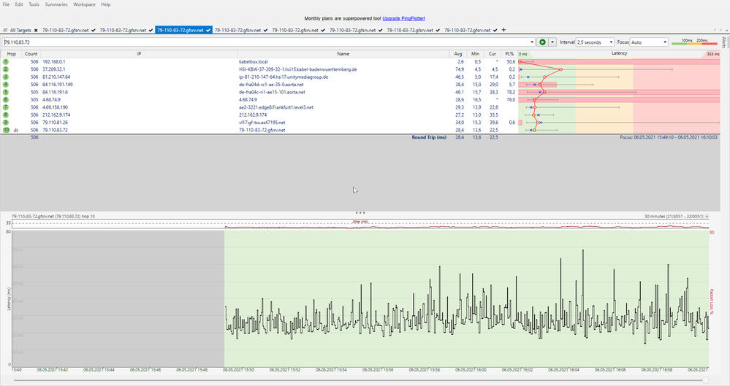The width and height of the screenshot is (730, 386).
Task: Click the three-dot splitter handle above the graph
Action: [x=360, y=212]
